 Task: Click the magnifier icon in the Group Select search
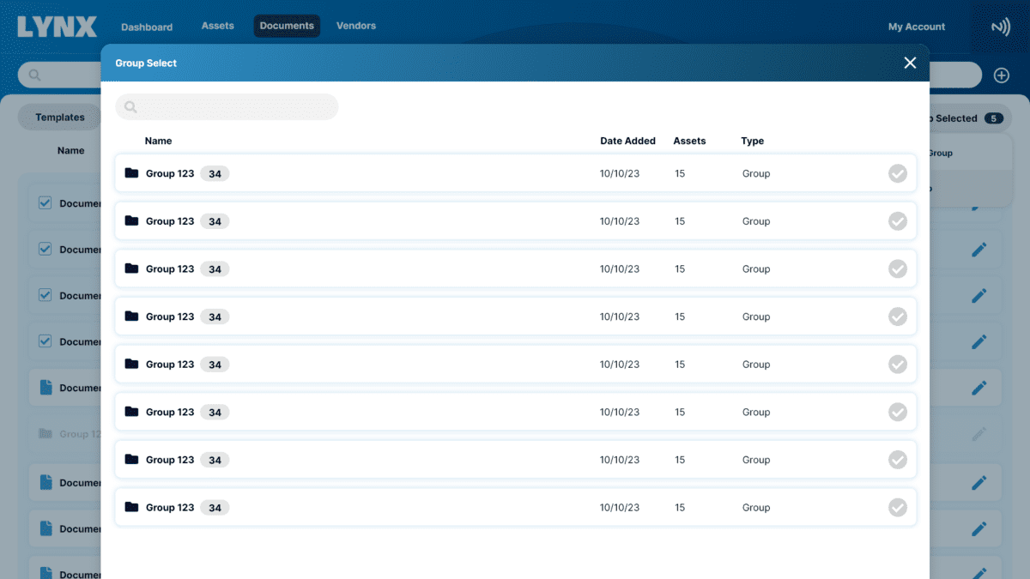tap(130, 107)
